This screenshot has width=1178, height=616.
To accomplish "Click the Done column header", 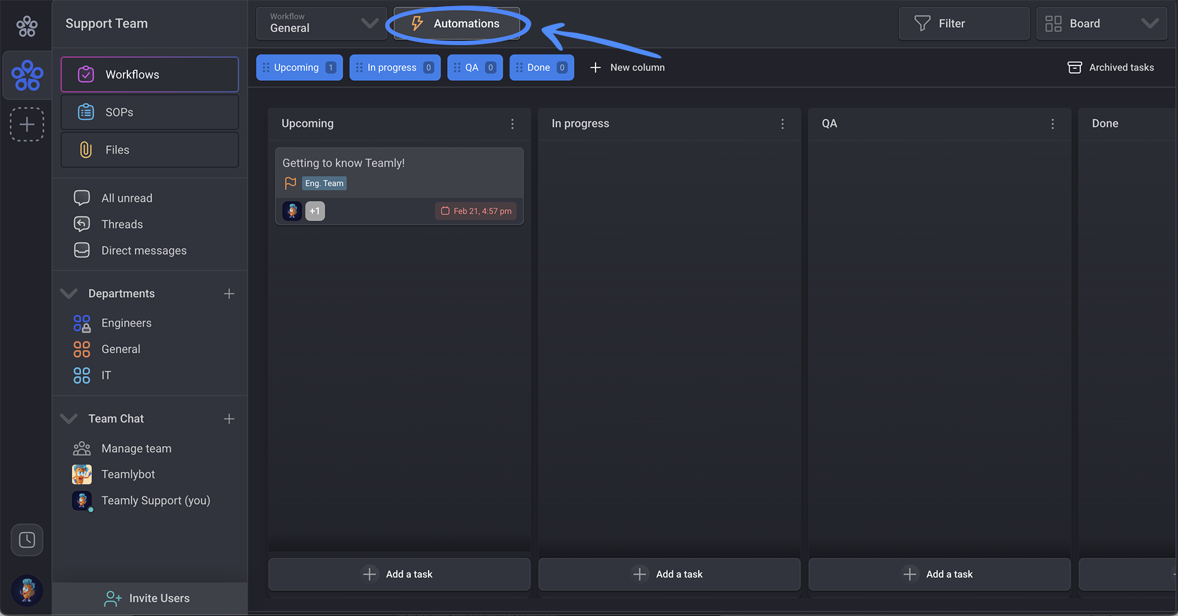I will click(1104, 123).
